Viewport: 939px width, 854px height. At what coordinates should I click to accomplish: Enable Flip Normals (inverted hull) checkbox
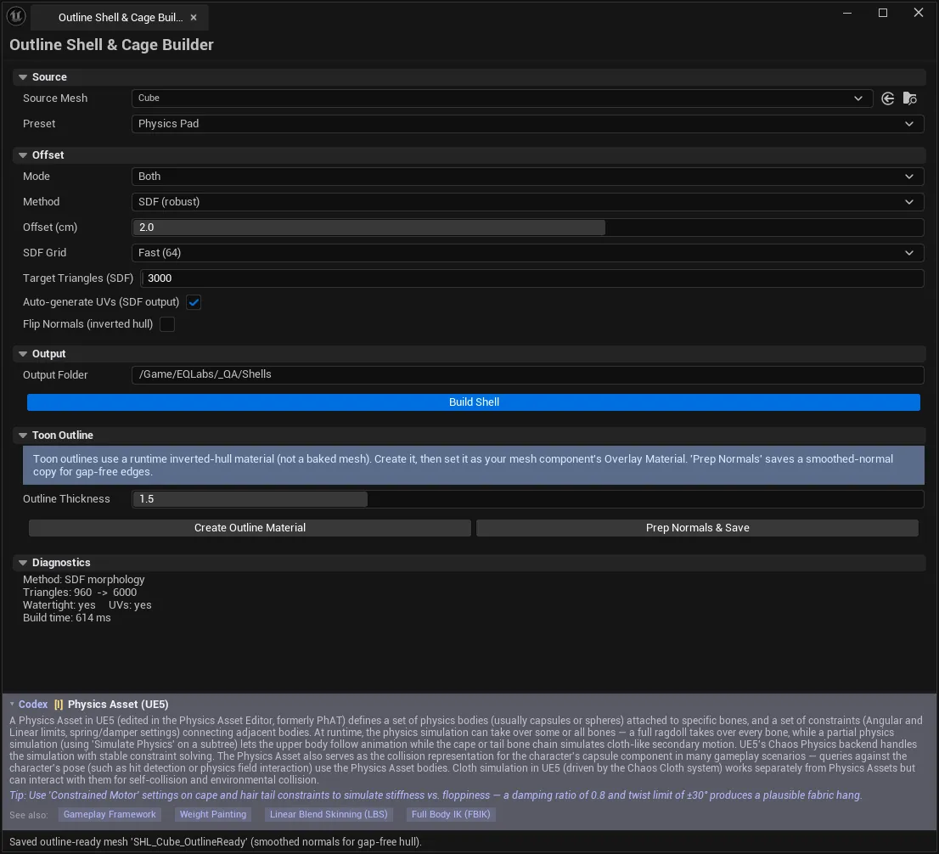(167, 324)
